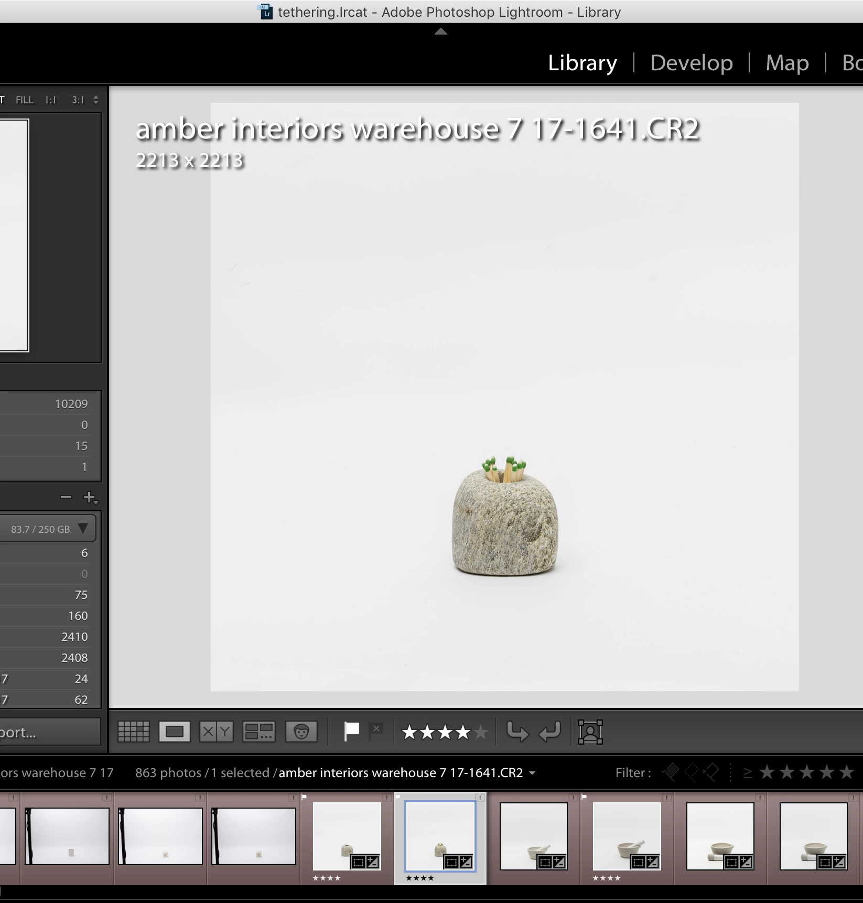Toggle filter for rejected photos
The image size is (863, 903).
tap(711, 772)
